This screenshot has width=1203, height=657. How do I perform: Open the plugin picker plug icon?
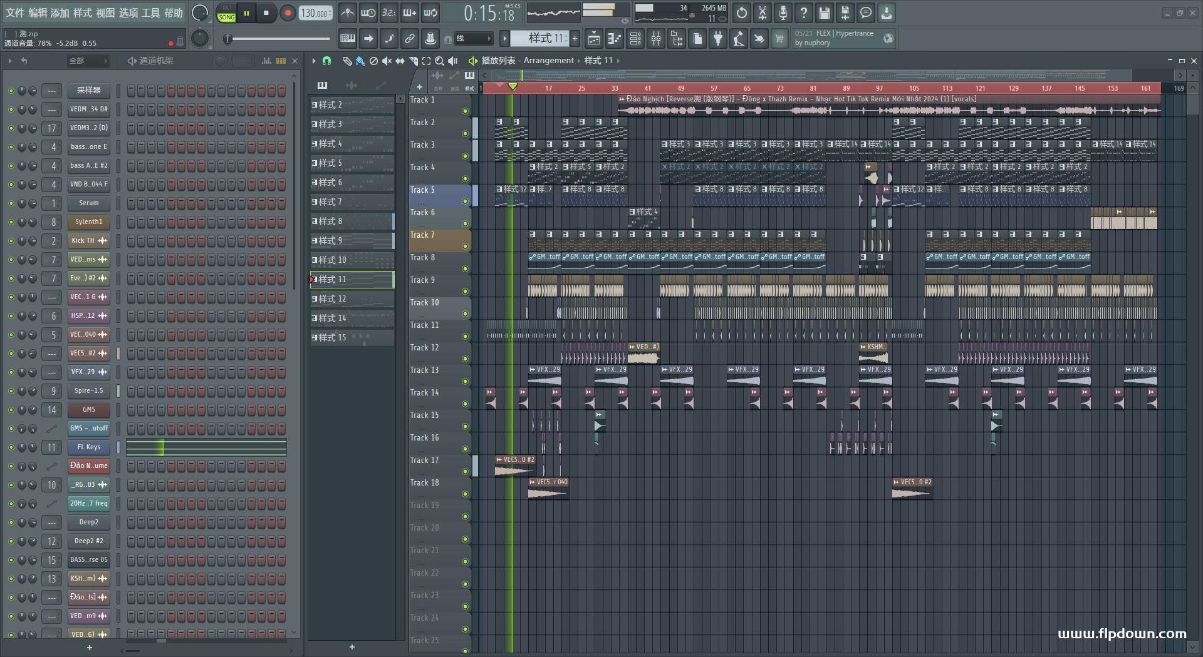[x=718, y=39]
